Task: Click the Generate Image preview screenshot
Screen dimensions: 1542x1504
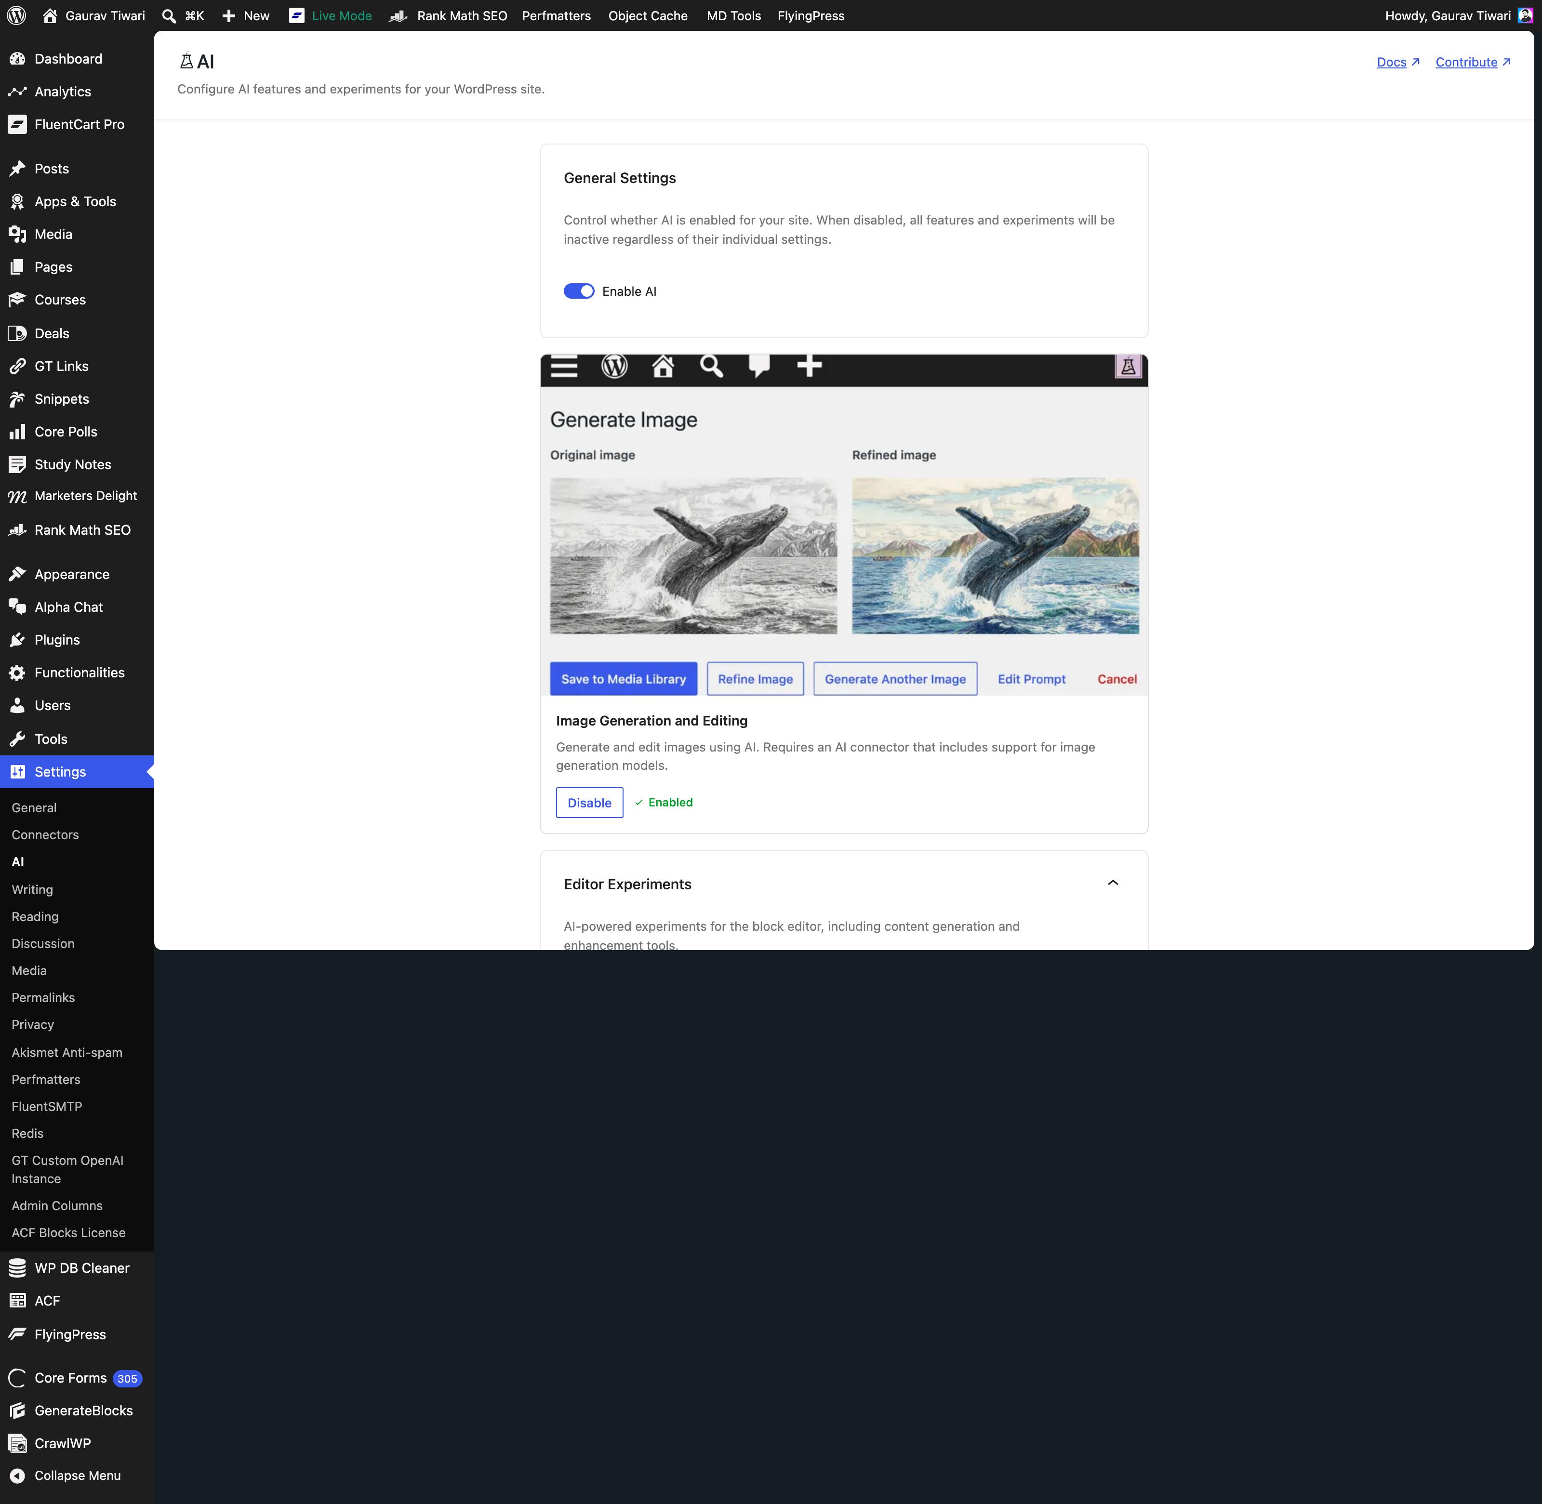Action: pos(844,525)
